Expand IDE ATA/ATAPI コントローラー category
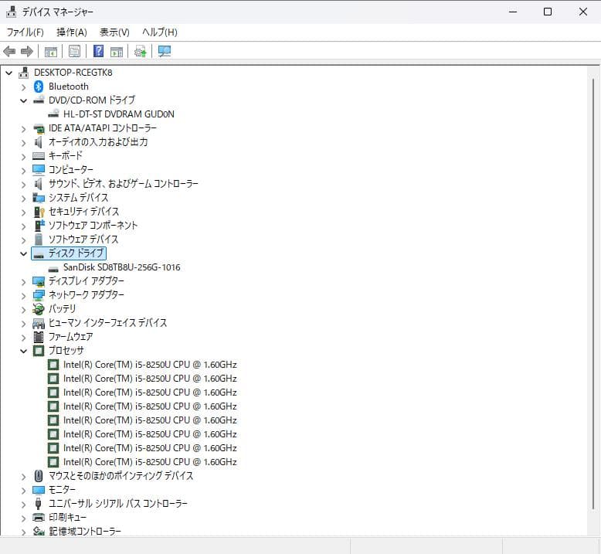The height and width of the screenshot is (554, 601). [23, 129]
